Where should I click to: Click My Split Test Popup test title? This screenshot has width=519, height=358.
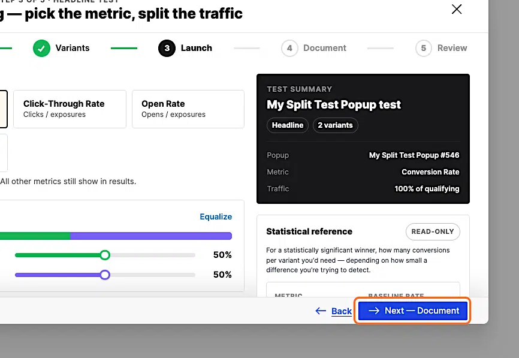click(334, 105)
